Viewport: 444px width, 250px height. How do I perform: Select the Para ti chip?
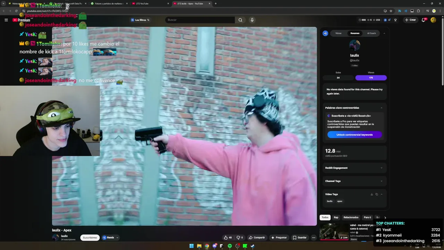(367, 217)
